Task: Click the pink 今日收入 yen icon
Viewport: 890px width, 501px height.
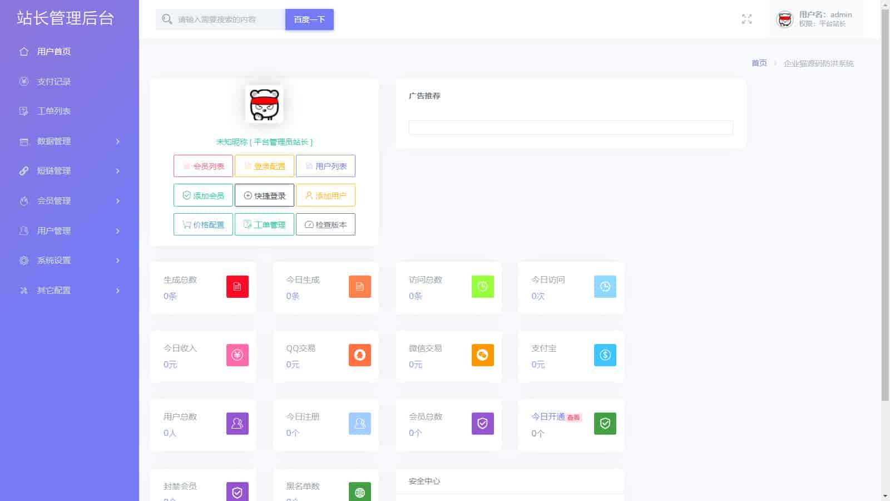Action: [237, 355]
